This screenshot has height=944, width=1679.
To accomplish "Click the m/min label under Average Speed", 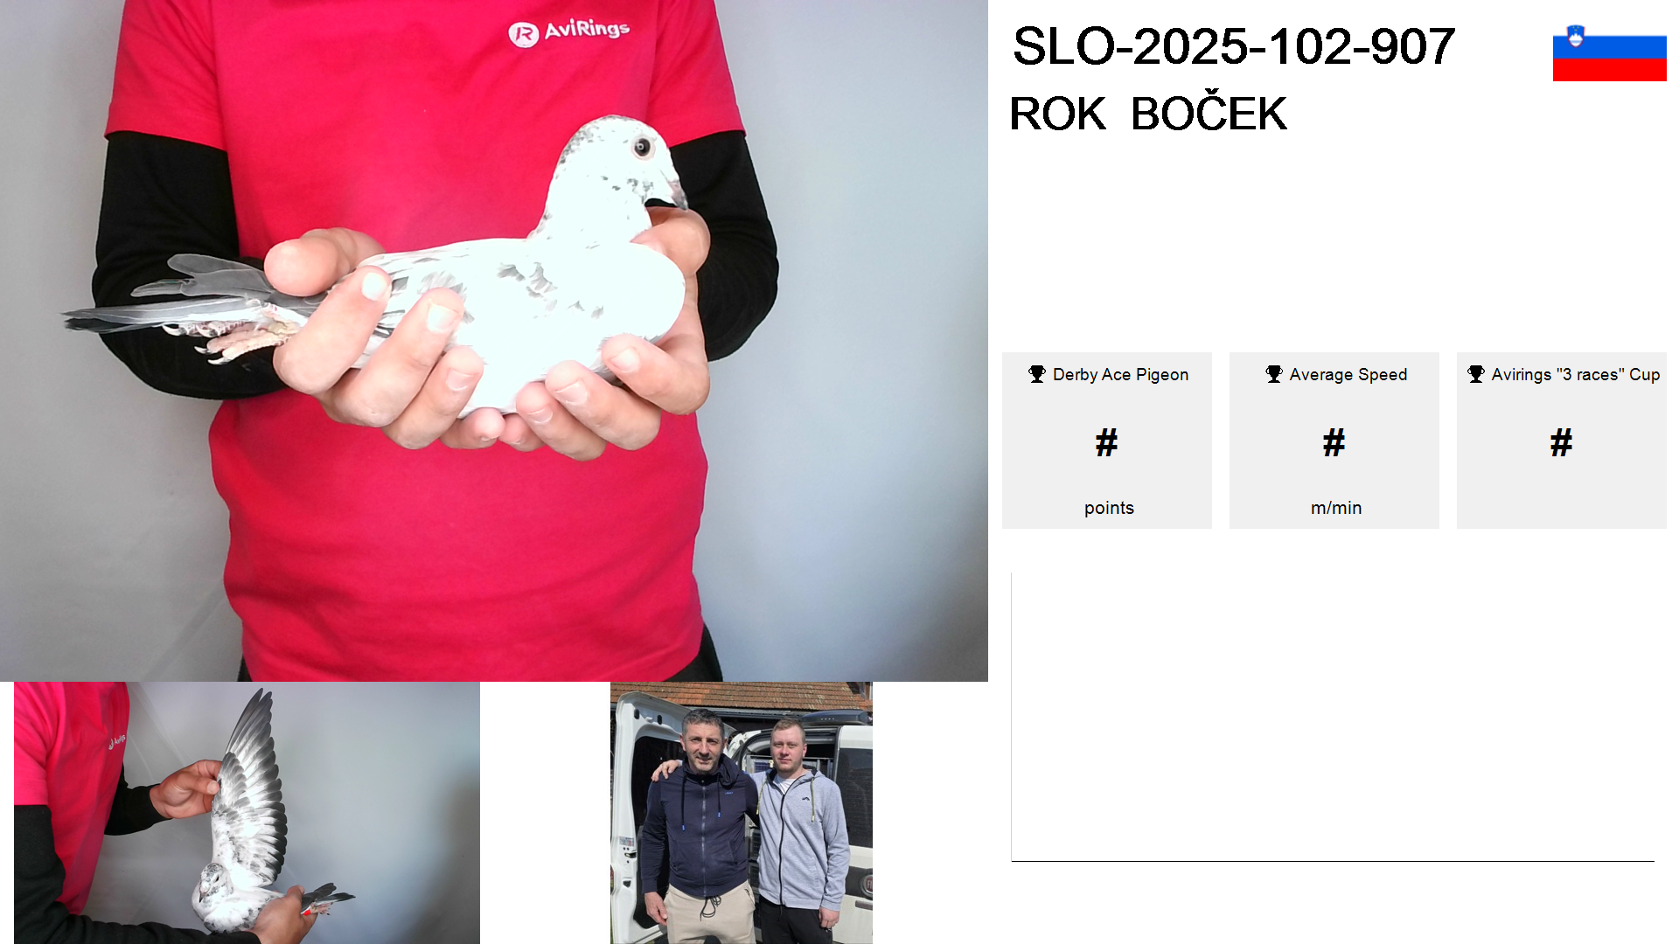I will (x=1336, y=508).
